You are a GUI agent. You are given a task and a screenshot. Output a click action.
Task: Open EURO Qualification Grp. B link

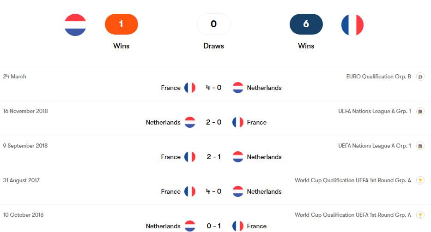tap(378, 77)
